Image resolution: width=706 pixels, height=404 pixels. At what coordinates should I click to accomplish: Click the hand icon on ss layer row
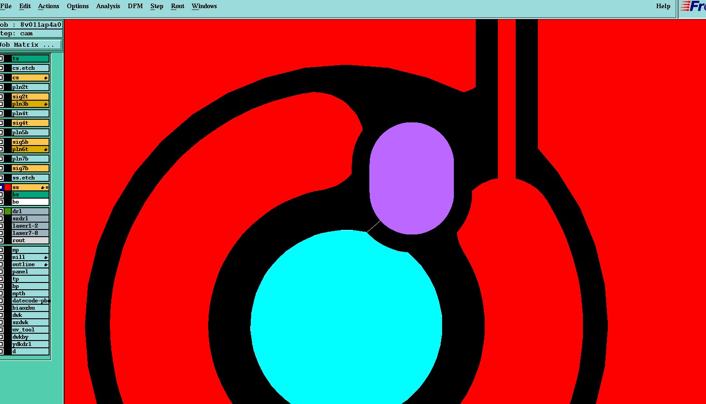point(43,188)
